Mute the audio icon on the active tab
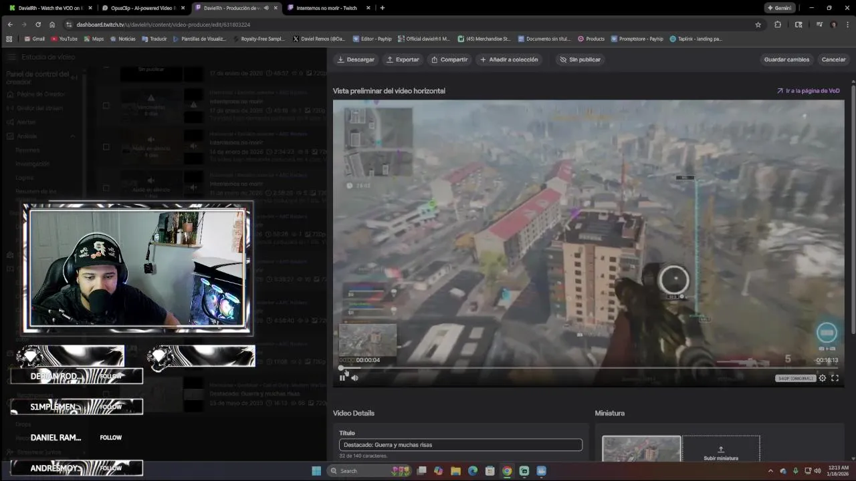The width and height of the screenshot is (856, 481). tap(267, 8)
